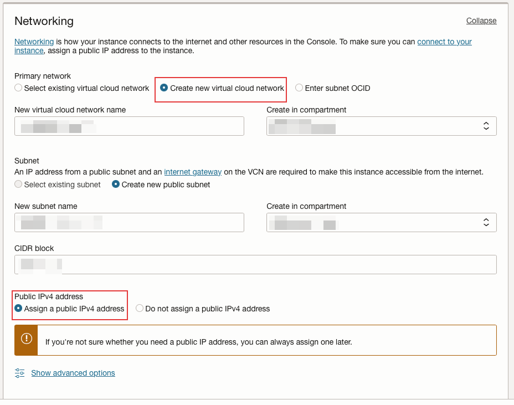Focus the New virtual cloud network name field
Viewport: 514px width, 405px height.
[x=129, y=126]
